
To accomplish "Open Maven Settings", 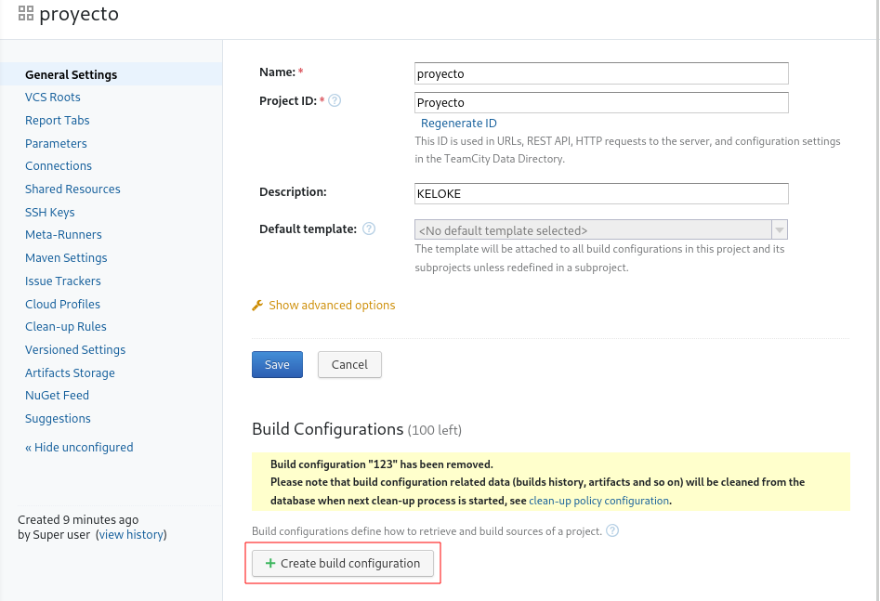I will (66, 257).
